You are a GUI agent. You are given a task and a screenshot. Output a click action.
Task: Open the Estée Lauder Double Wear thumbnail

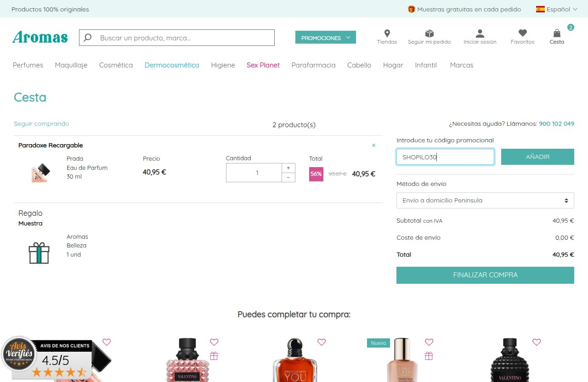(x=402, y=360)
